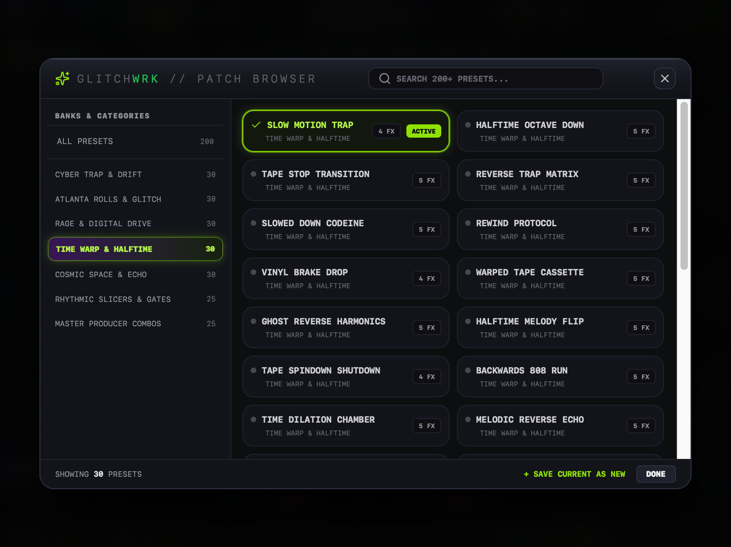Image resolution: width=731 pixels, height=547 pixels.
Task: Click Save Current As New
Action: (574, 474)
